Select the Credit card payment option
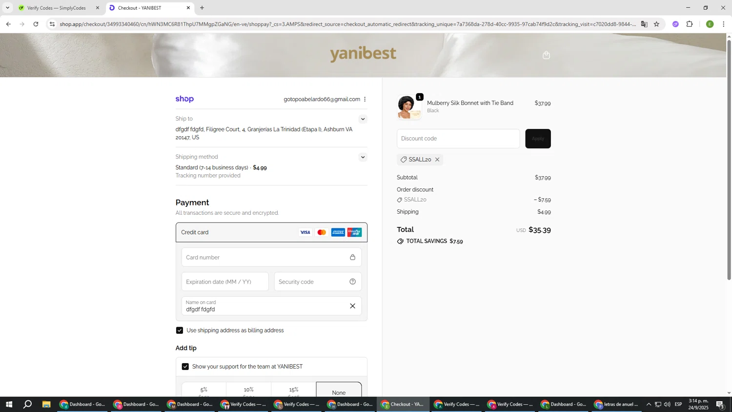This screenshot has width=732, height=412. coord(271,232)
